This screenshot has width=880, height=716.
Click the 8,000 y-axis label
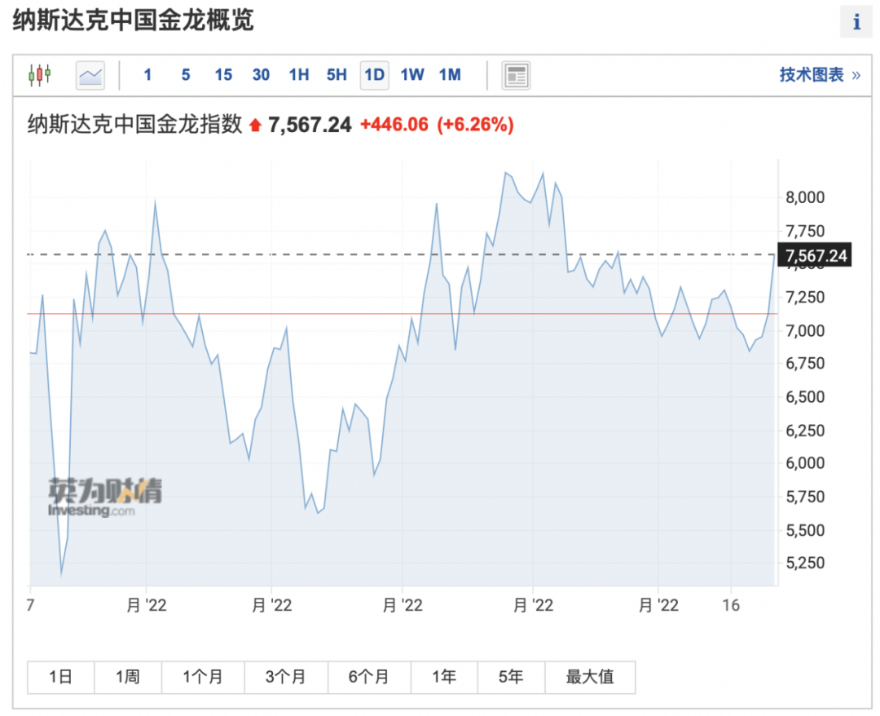[805, 197]
